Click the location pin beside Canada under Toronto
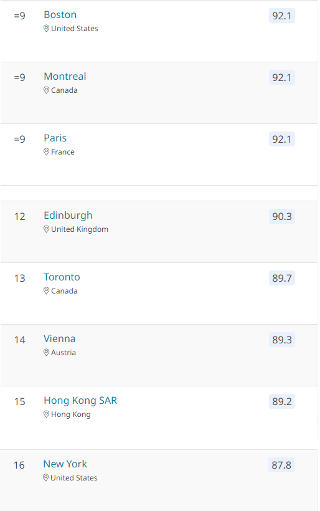320x511 pixels. pyautogui.click(x=46, y=290)
